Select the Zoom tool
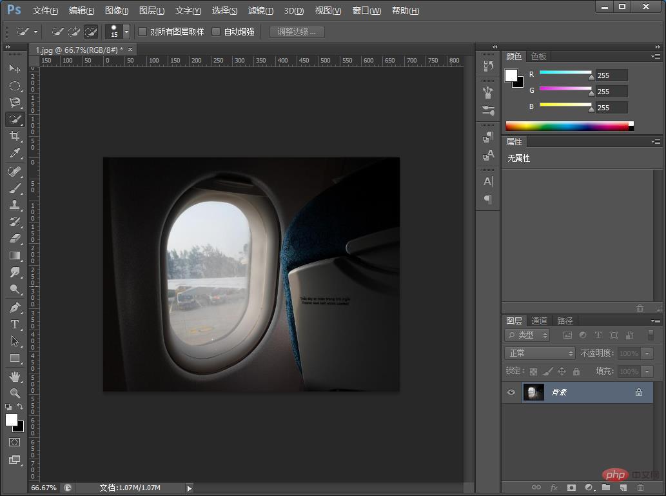This screenshot has width=666, height=496. coord(15,393)
